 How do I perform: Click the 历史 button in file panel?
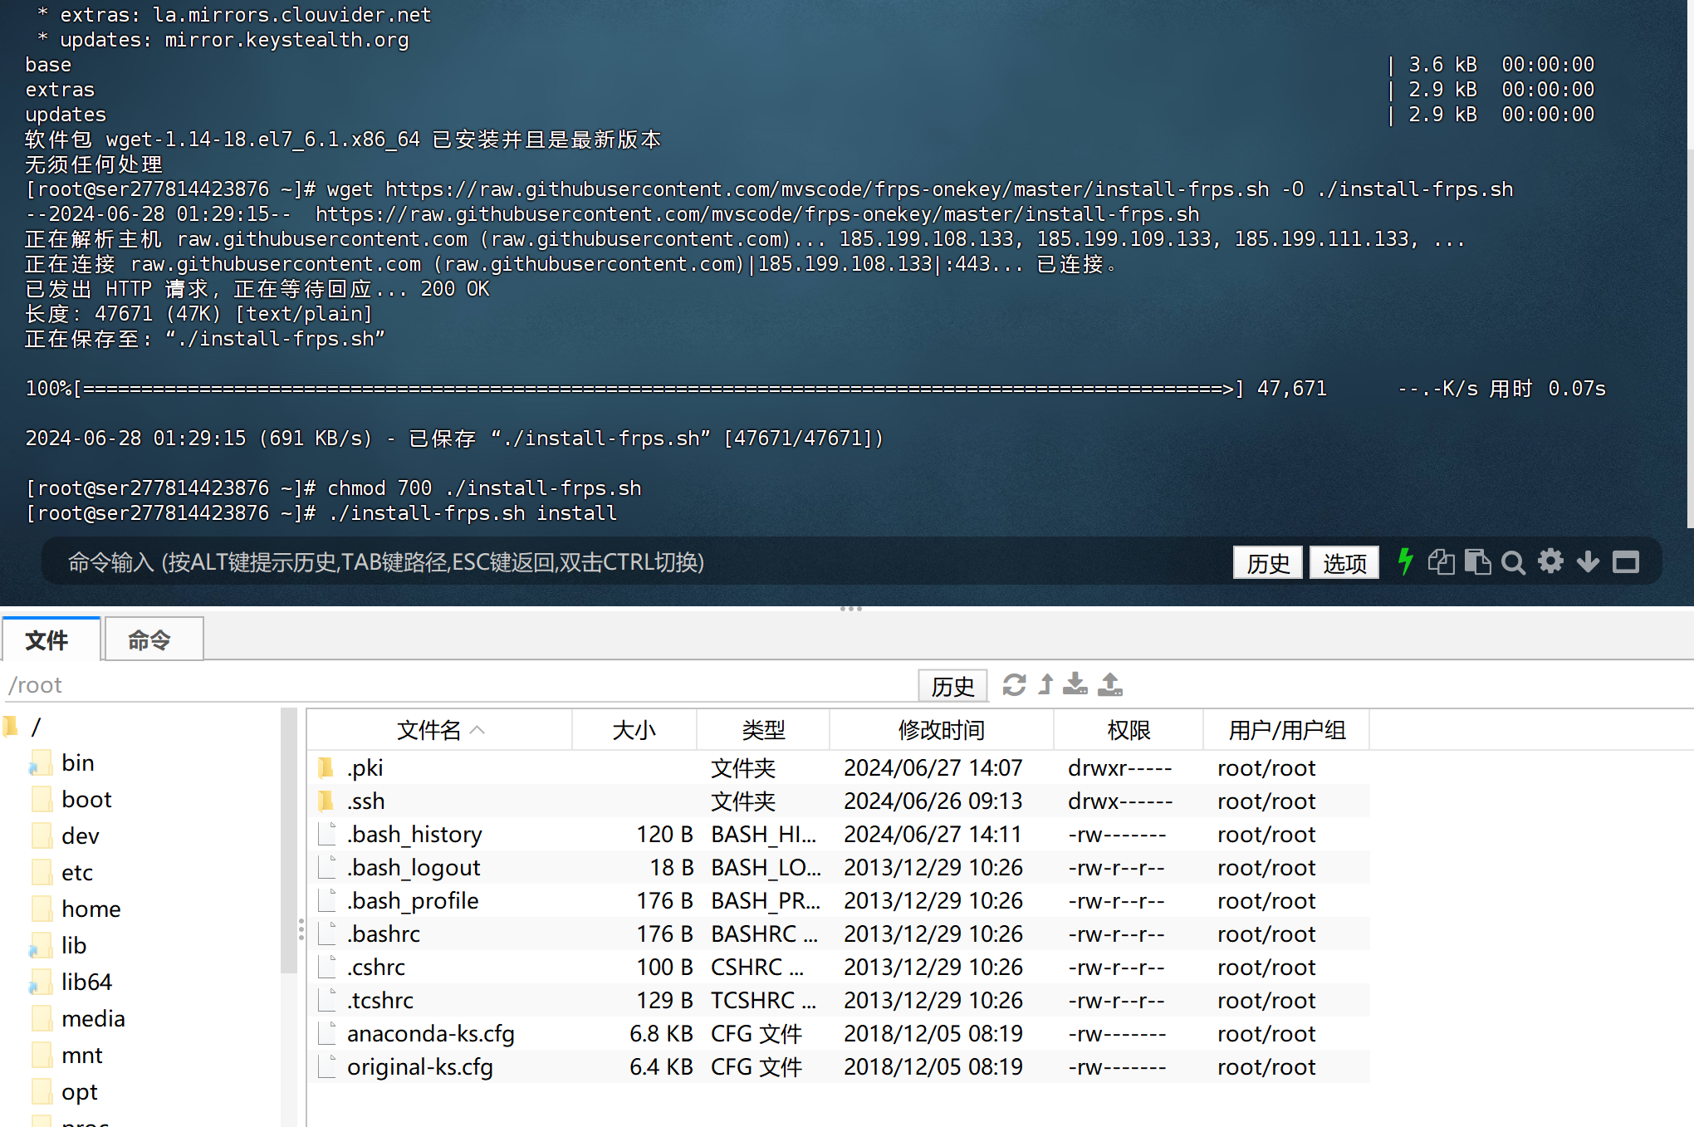[x=952, y=685]
